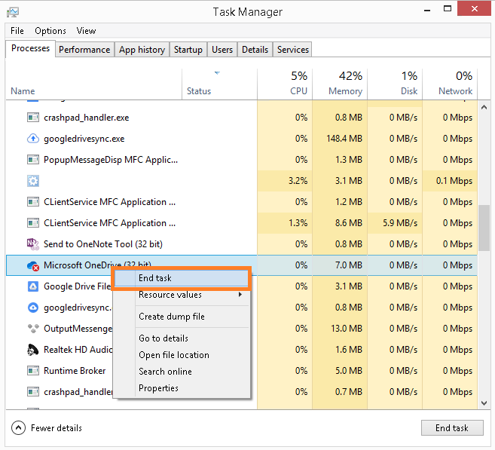Click the scrollbar up arrow
This screenshot has height=450, width=495.
pos(484,107)
